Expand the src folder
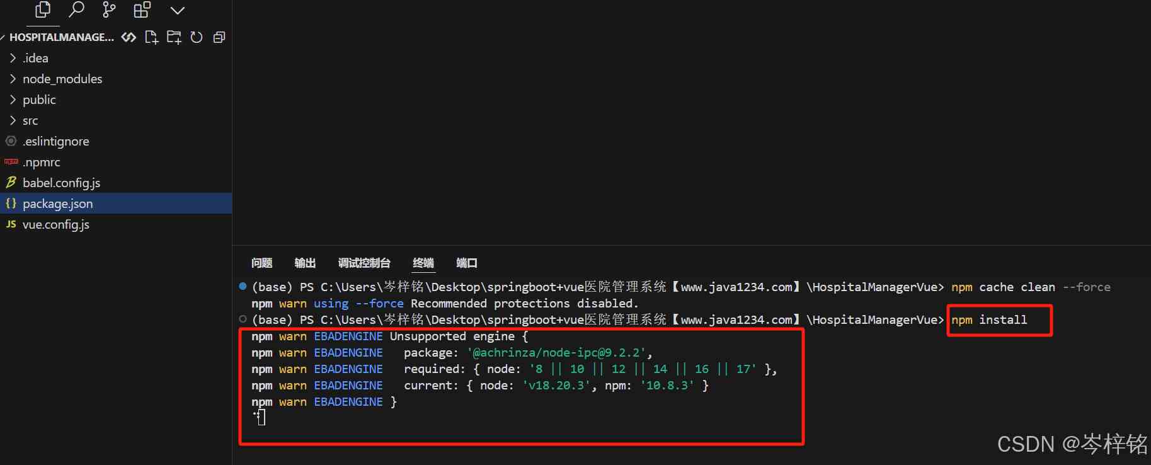Screen dimensions: 1151x465 [30, 120]
